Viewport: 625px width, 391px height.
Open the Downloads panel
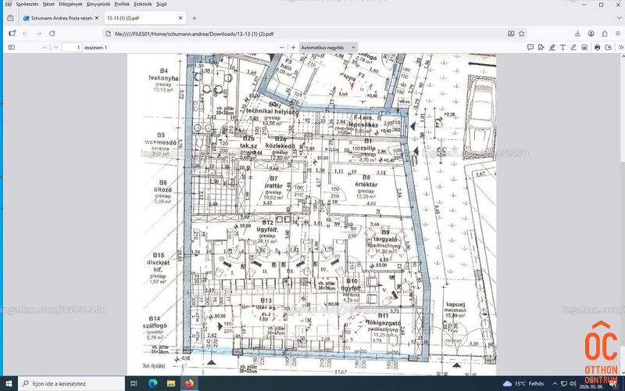tap(577, 34)
